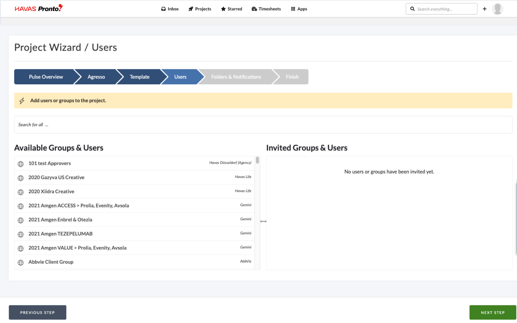This screenshot has width=517, height=323.
Task: Focus the Search everything field
Action: point(442,9)
